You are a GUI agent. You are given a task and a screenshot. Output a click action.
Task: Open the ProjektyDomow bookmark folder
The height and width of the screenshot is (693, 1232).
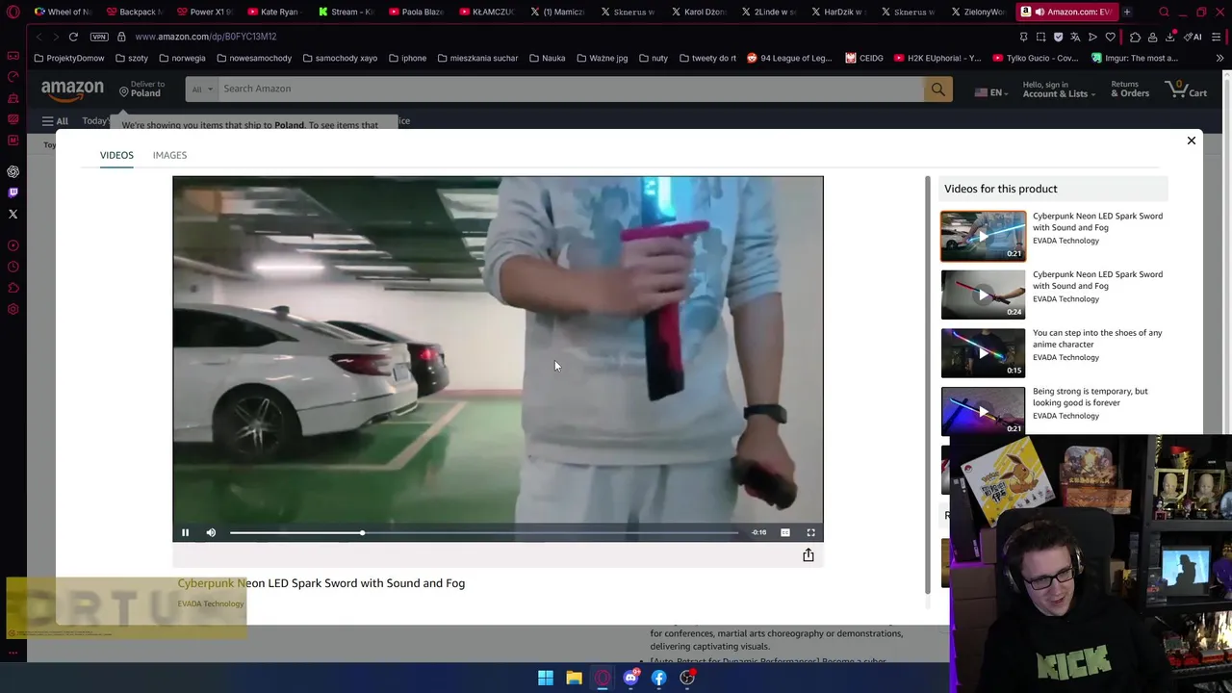[x=68, y=58]
